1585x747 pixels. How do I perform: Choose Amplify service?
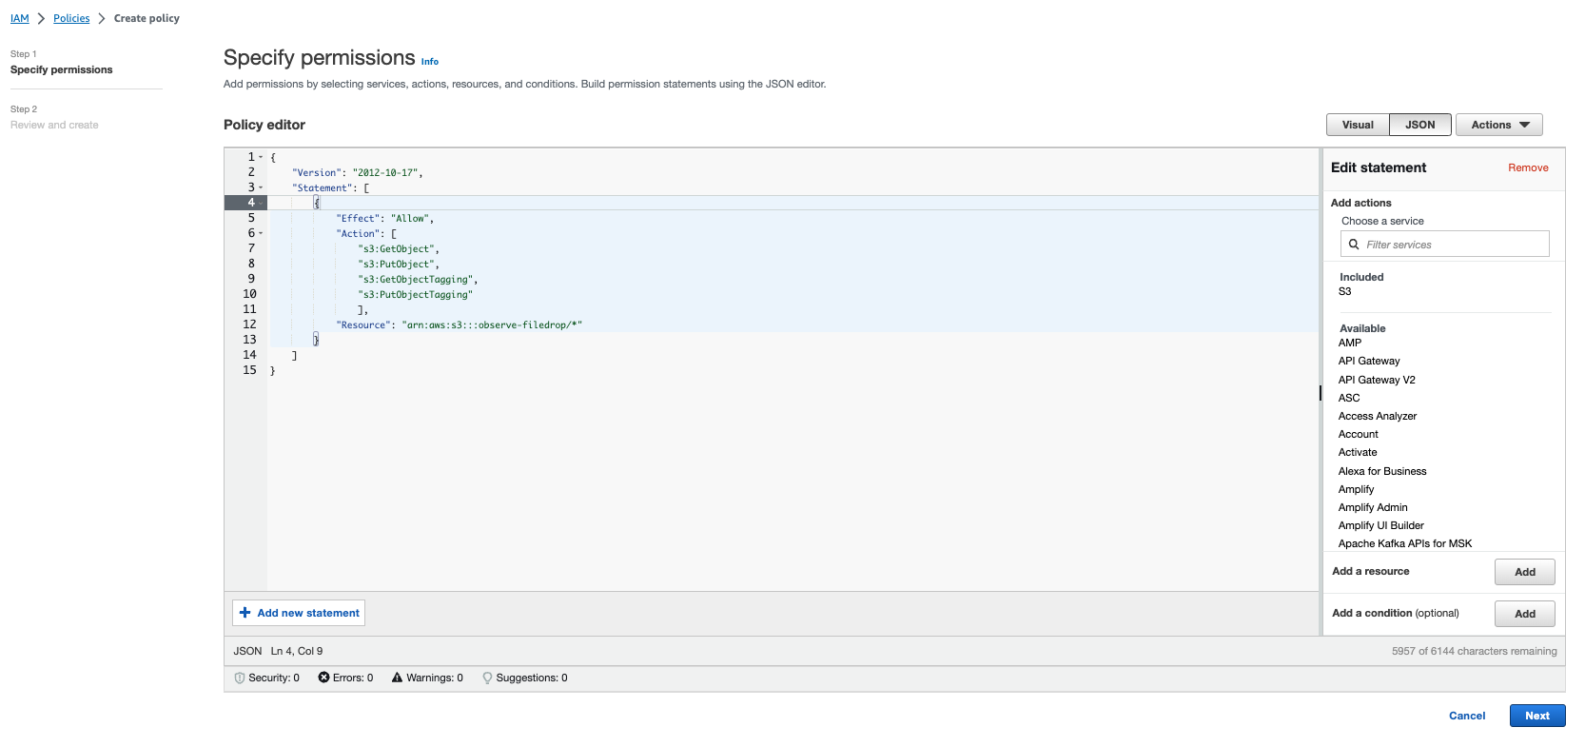click(x=1357, y=489)
